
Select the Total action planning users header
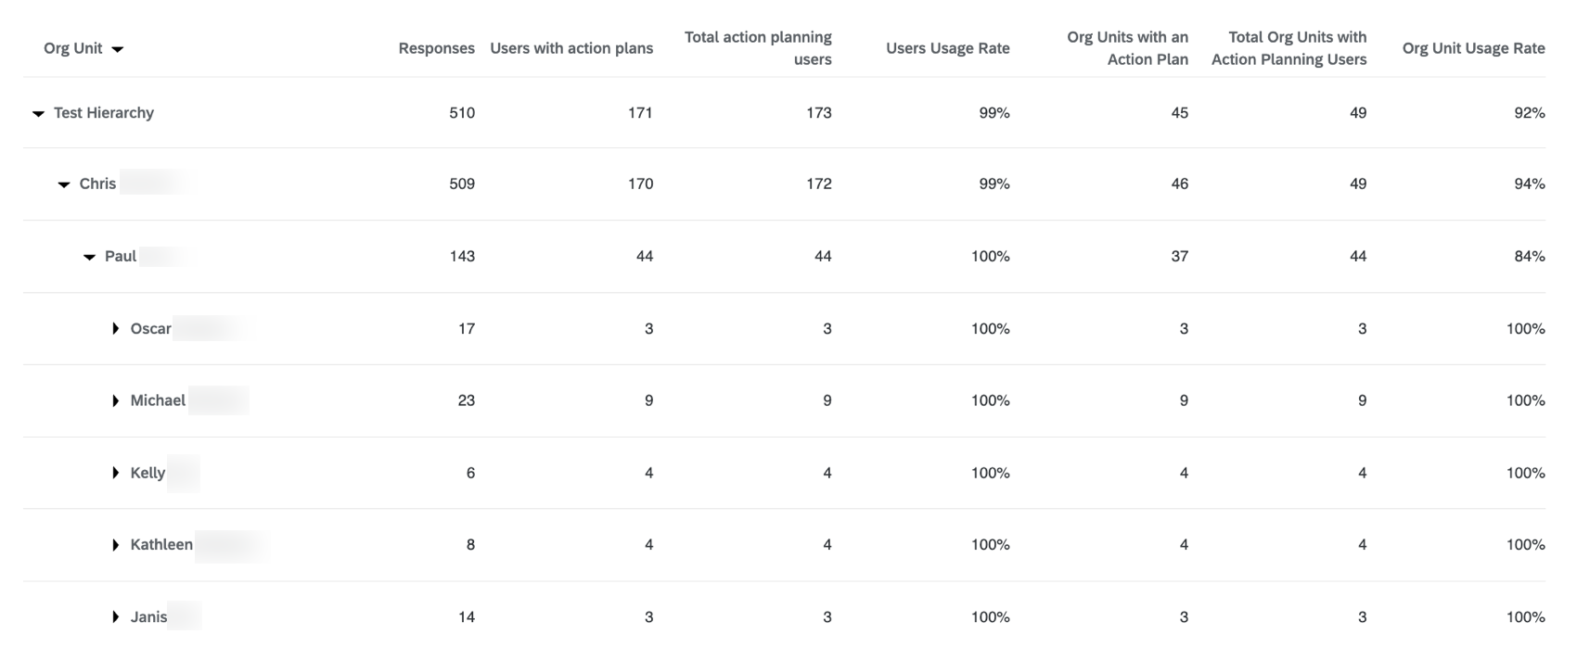click(x=757, y=48)
